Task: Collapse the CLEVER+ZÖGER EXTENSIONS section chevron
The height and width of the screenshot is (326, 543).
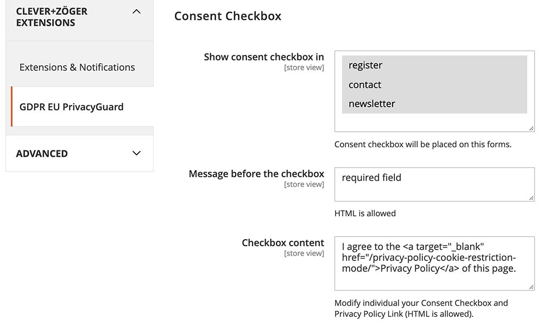Action: pos(136,12)
